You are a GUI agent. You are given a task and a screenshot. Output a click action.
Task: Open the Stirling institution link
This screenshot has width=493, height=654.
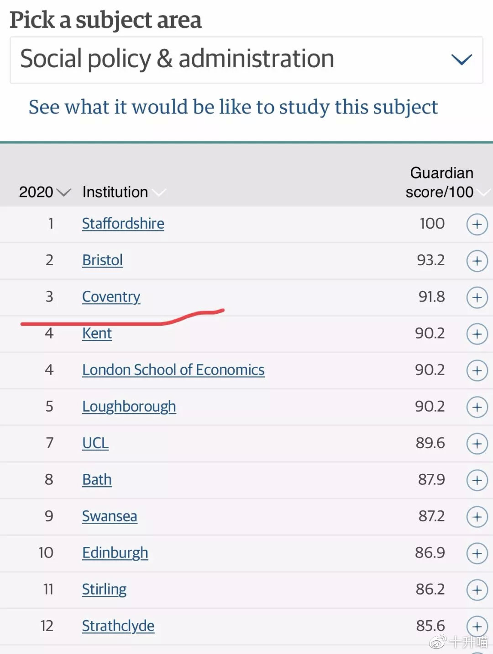(104, 590)
